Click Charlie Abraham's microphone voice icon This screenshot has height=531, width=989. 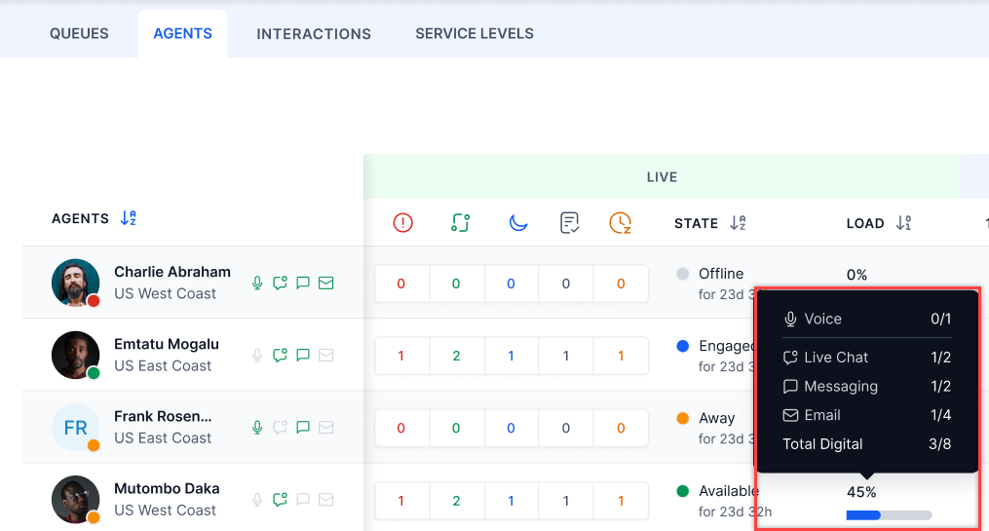pyautogui.click(x=257, y=284)
